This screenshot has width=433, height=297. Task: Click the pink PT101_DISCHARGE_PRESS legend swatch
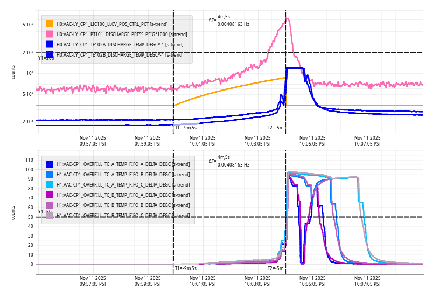tap(50, 34)
